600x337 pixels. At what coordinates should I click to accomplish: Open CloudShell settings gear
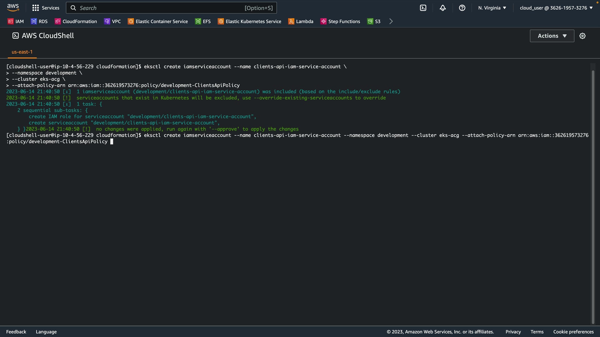582,36
